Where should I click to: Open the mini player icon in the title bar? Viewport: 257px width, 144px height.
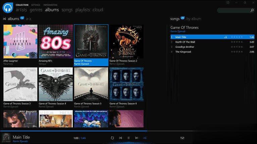tap(228, 2)
